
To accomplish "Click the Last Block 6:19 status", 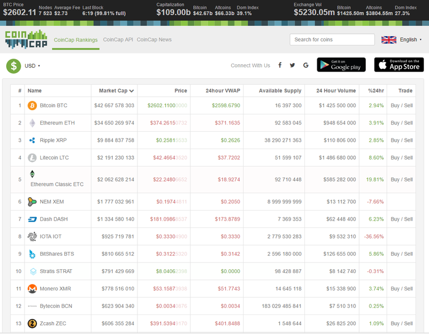I will tap(104, 11).
